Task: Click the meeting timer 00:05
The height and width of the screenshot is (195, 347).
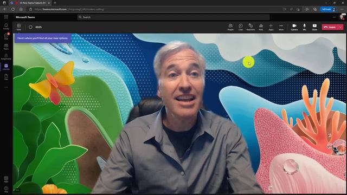Action: pyautogui.click(x=38, y=27)
